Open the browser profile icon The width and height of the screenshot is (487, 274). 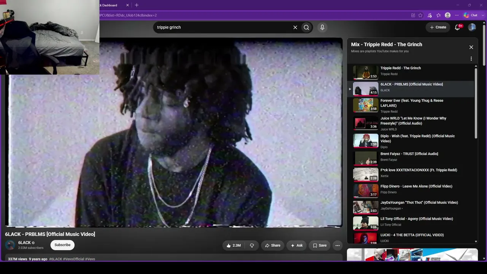click(x=448, y=15)
